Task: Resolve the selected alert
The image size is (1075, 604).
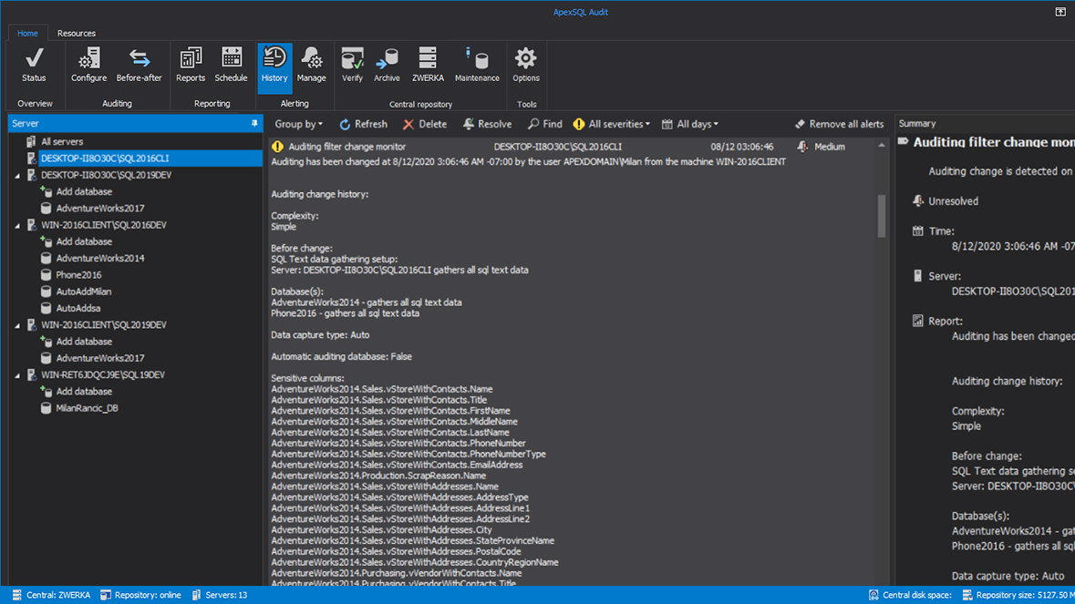Action: 487,124
